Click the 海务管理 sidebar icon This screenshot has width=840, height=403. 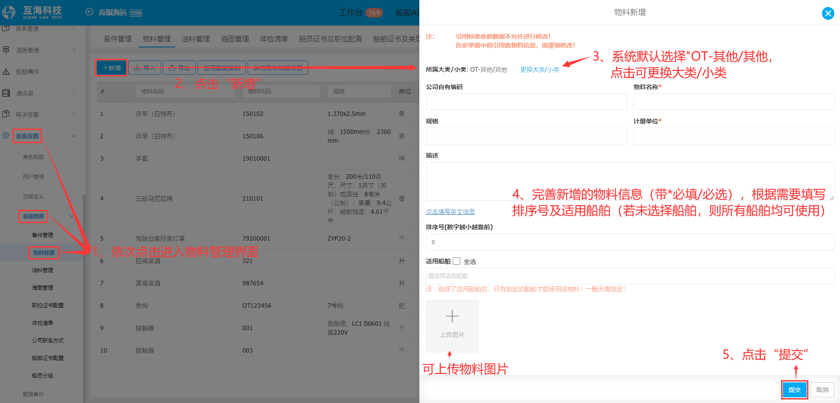tap(6, 50)
